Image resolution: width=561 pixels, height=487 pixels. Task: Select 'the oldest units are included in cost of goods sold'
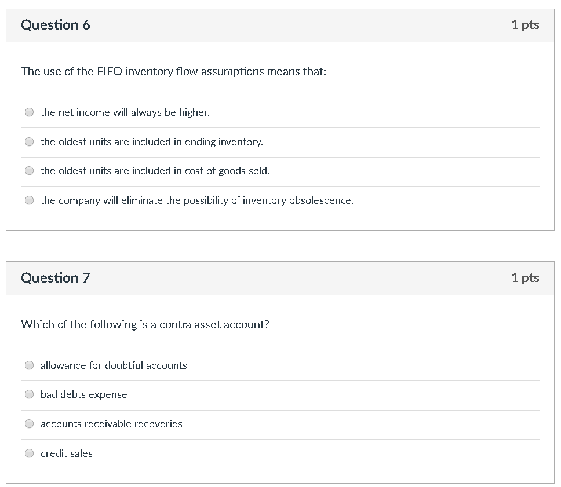tap(29, 170)
